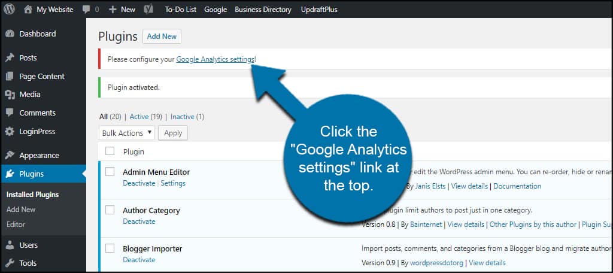Open Admin Menu Editor Documentation link

[517, 186]
